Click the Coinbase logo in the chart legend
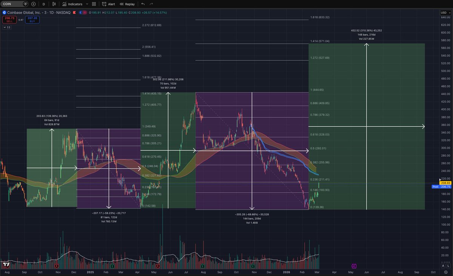Image resolution: width=453 pixels, height=276 pixels. point(4,12)
